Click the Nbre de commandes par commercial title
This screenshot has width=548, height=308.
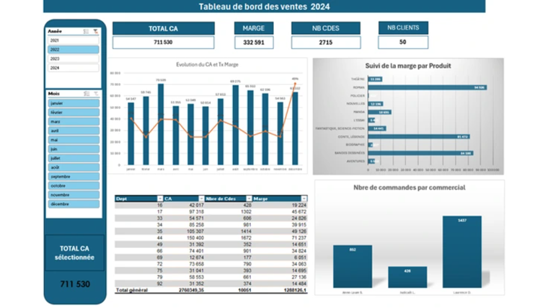(x=410, y=188)
